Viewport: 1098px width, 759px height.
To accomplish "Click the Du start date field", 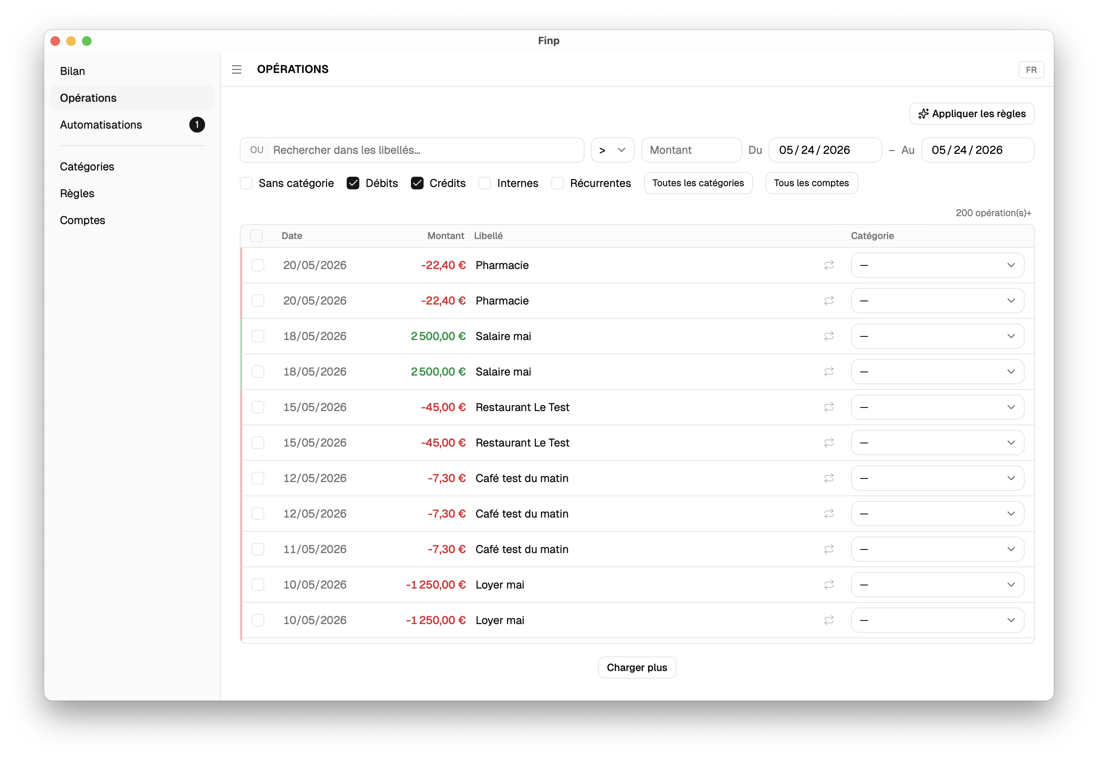I will tap(825, 150).
